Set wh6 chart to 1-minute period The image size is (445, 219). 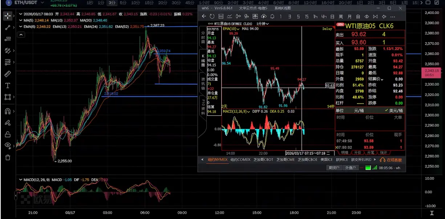click(280, 16)
